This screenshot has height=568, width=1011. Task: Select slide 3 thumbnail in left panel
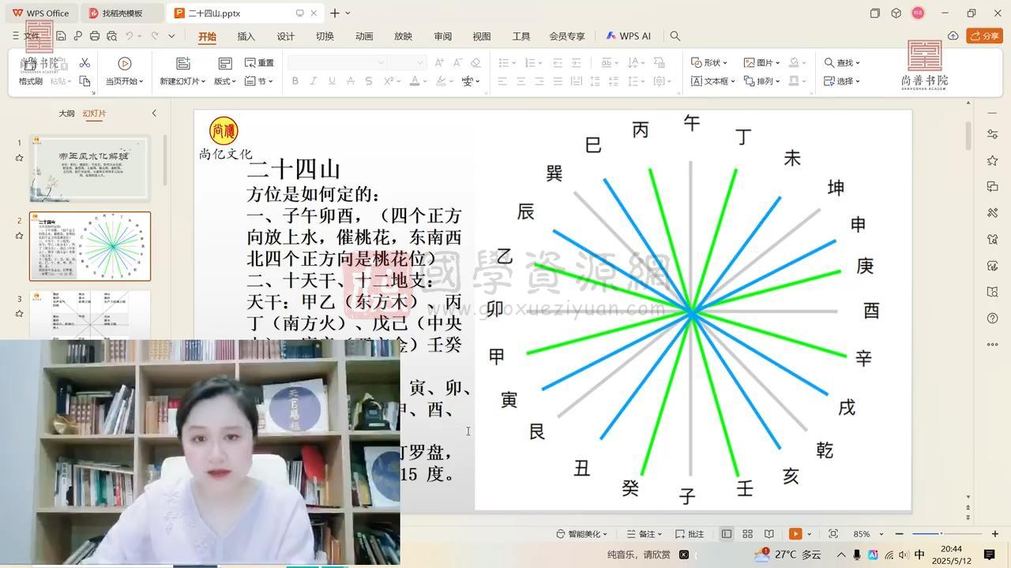(x=89, y=316)
